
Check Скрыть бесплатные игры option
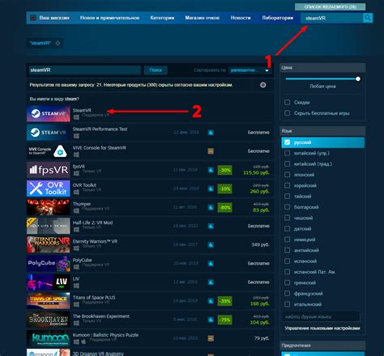click(288, 113)
